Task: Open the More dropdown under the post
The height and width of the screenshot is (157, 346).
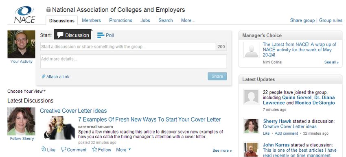Action: 124,150
